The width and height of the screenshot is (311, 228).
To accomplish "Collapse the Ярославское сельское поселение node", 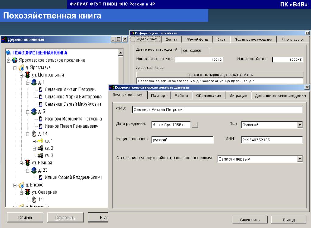I will point(9,60).
